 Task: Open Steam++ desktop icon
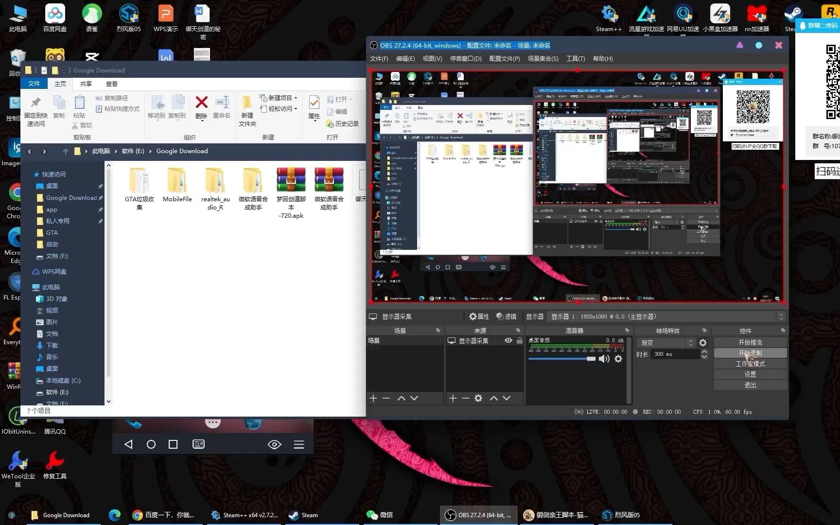609,18
